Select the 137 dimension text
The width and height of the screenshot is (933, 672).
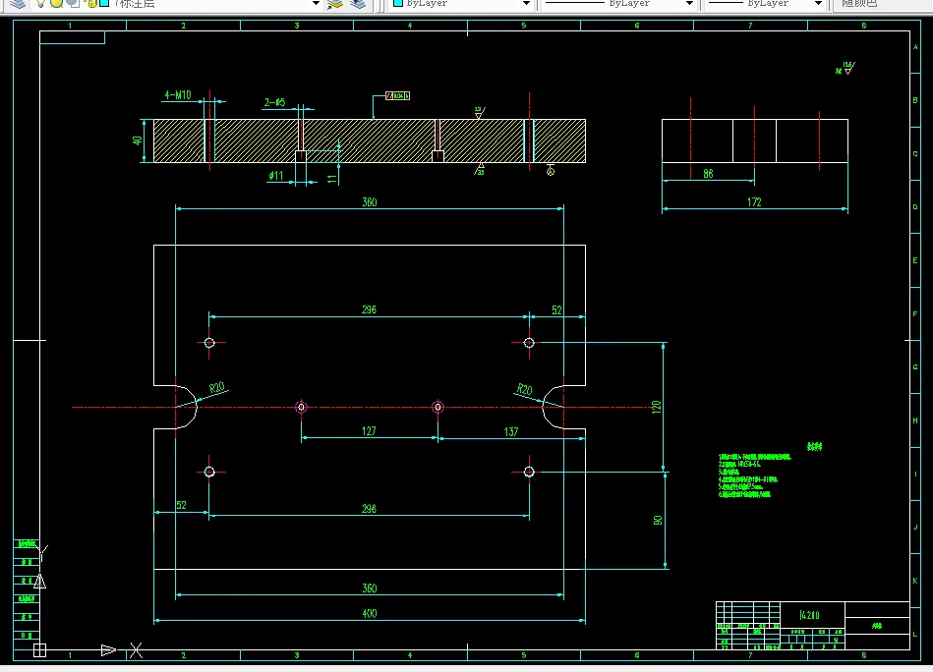point(510,431)
